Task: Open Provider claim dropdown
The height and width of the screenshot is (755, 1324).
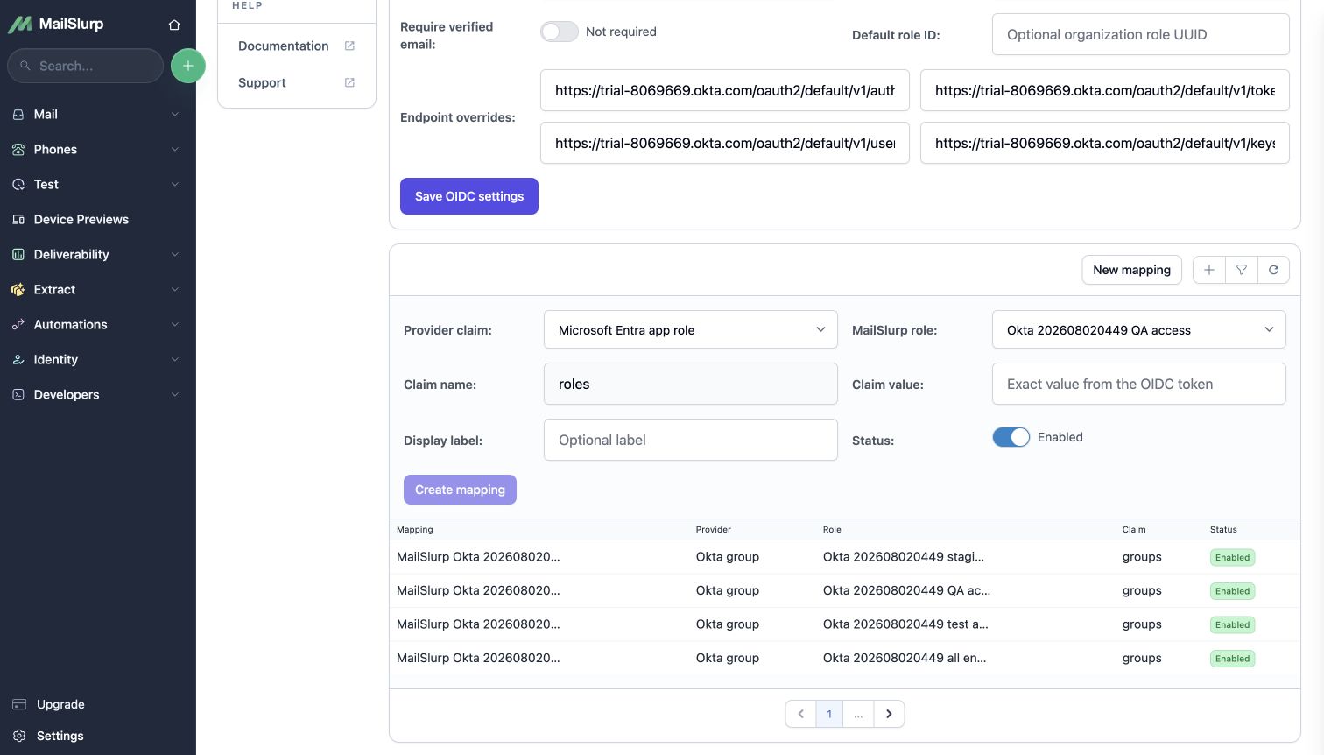Action: pos(691,330)
